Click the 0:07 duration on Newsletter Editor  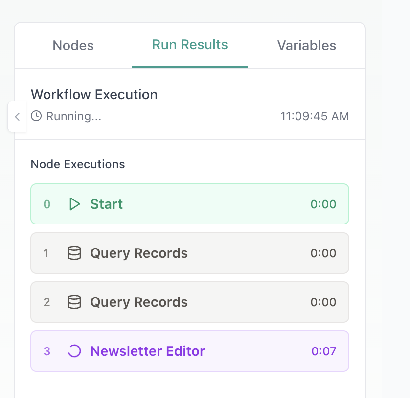click(323, 351)
